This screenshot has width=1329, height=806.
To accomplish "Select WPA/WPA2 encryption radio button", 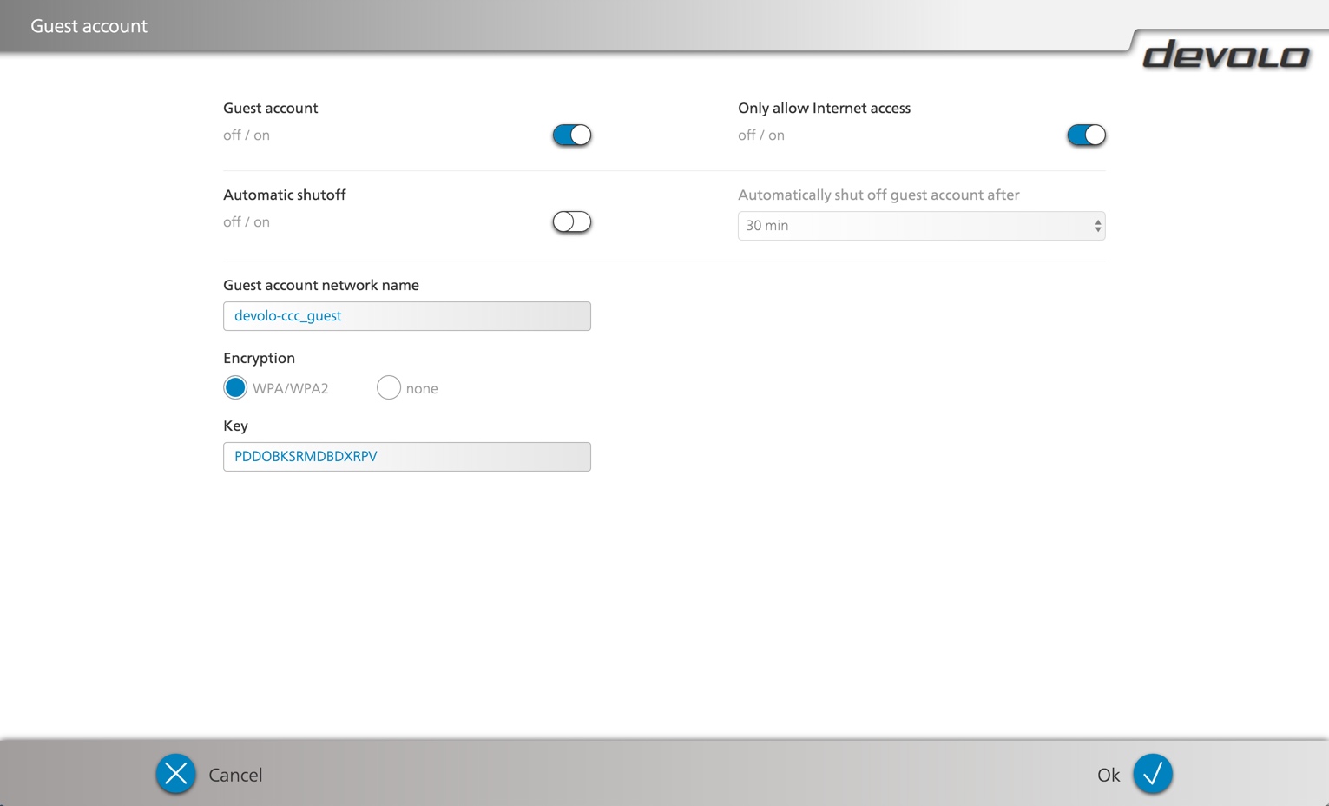I will 235,387.
